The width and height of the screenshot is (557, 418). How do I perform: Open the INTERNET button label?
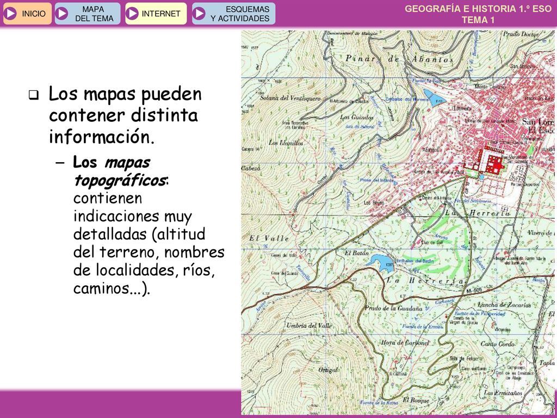pos(161,14)
